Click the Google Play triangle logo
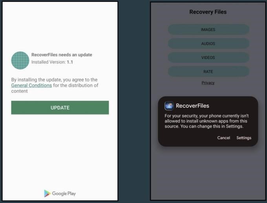This screenshot has width=267, height=203. tap(48, 193)
